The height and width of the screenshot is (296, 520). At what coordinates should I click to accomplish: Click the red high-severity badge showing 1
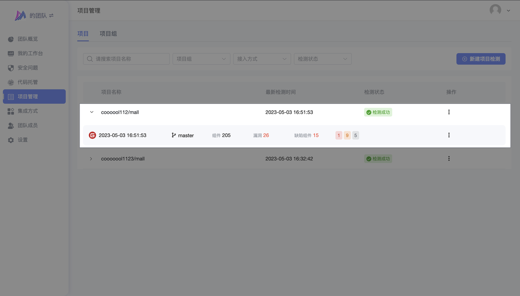pos(339,135)
